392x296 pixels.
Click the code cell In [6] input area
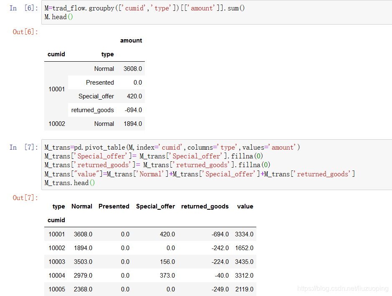point(217,12)
